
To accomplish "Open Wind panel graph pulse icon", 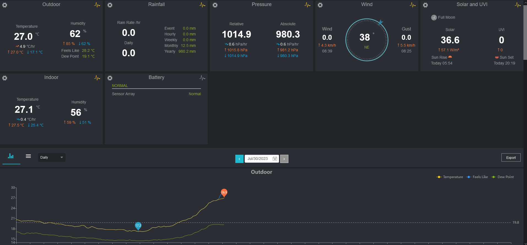I will pyautogui.click(x=413, y=5).
